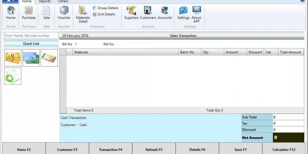
Task: Click the 'Sales Transaction' title
Action: (183, 36)
